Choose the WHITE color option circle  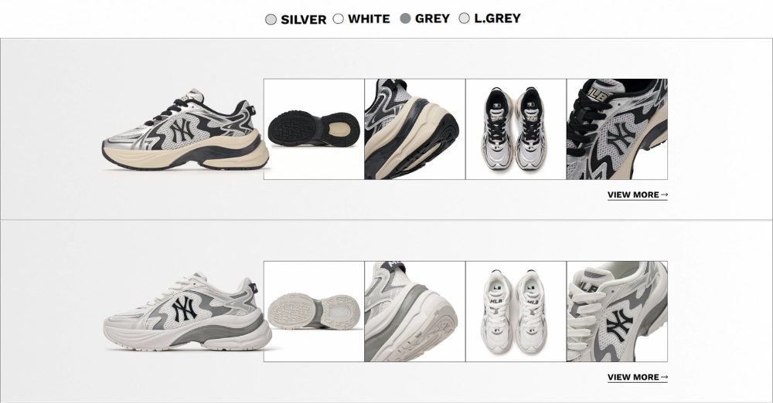[339, 19]
